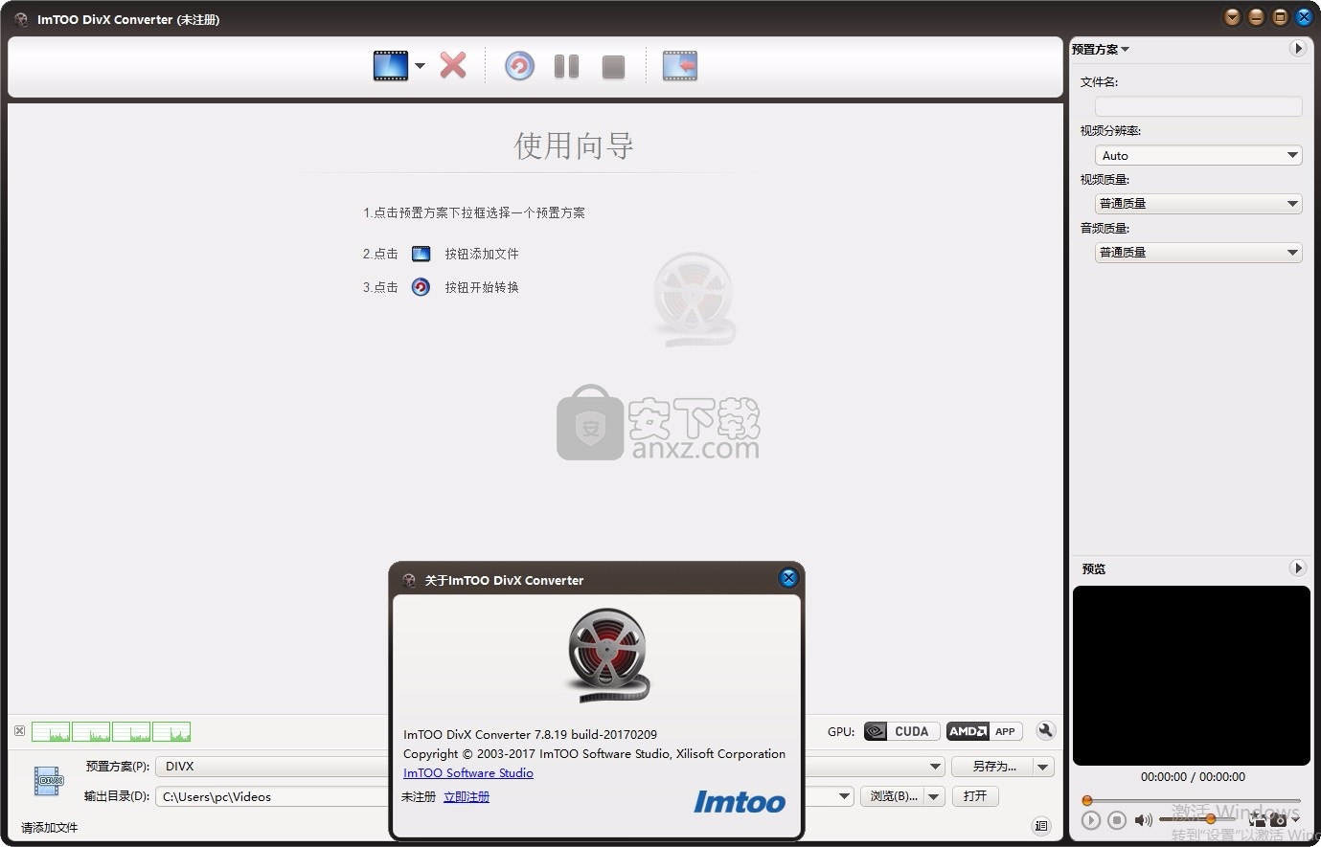Image resolution: width=1321 pixels, height=847 pixels.
Task: Open the ImTOO Software Studio link
Action: [x=468, y=773]
